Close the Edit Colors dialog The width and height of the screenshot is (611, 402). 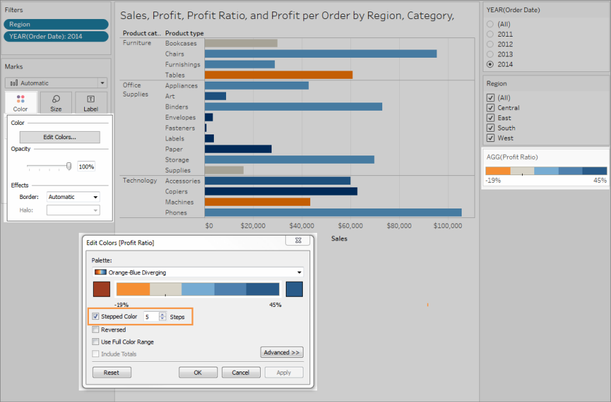coord(298,240)
